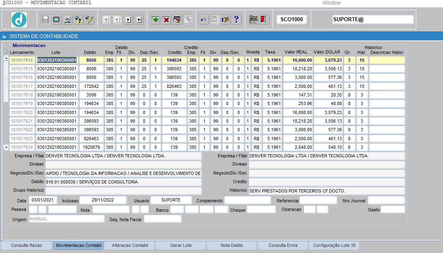Click scroll down arrow of Movimentacao list
This screenshot has height=253, width=443.
(x=6, y=147)
